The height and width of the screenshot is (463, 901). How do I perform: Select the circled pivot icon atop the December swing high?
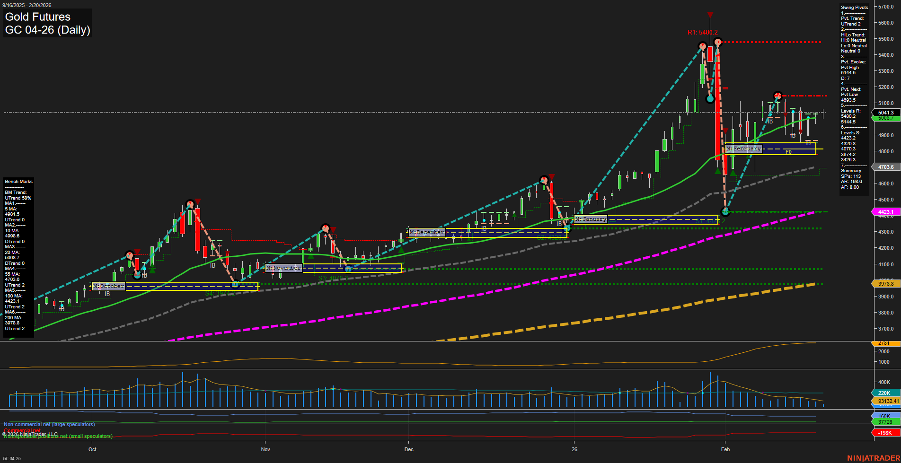(x=543, y=180)
